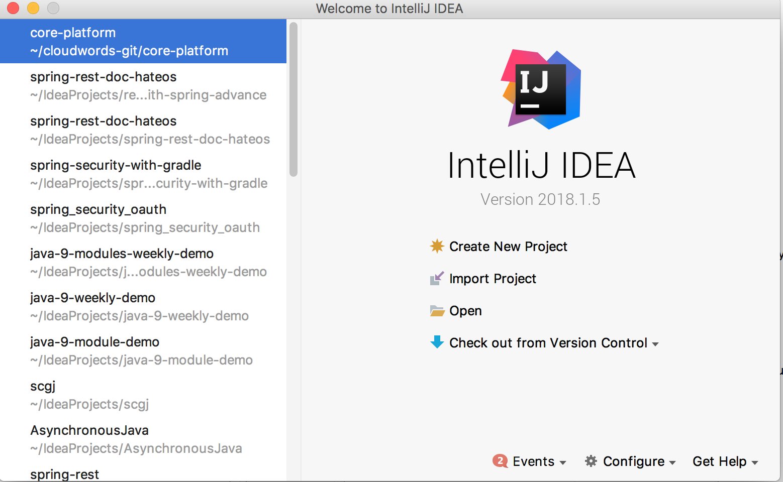Choose Import Project
The image size is (783, 482).
pos(493,279)
